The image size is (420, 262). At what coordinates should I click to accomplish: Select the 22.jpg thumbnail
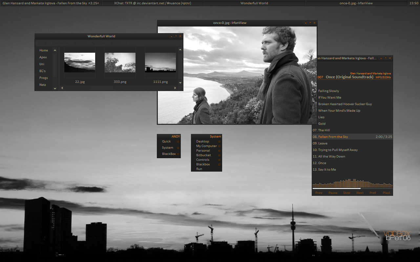click(x=80, y=62)
